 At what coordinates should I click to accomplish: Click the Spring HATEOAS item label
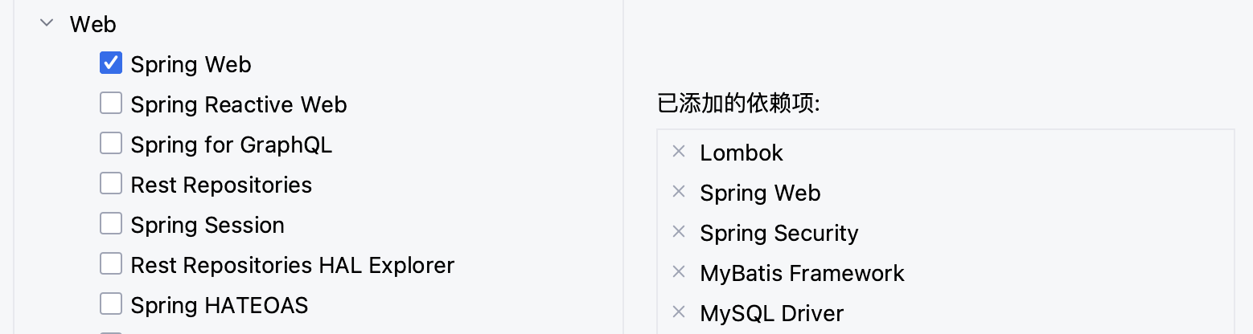click(220, 305)
